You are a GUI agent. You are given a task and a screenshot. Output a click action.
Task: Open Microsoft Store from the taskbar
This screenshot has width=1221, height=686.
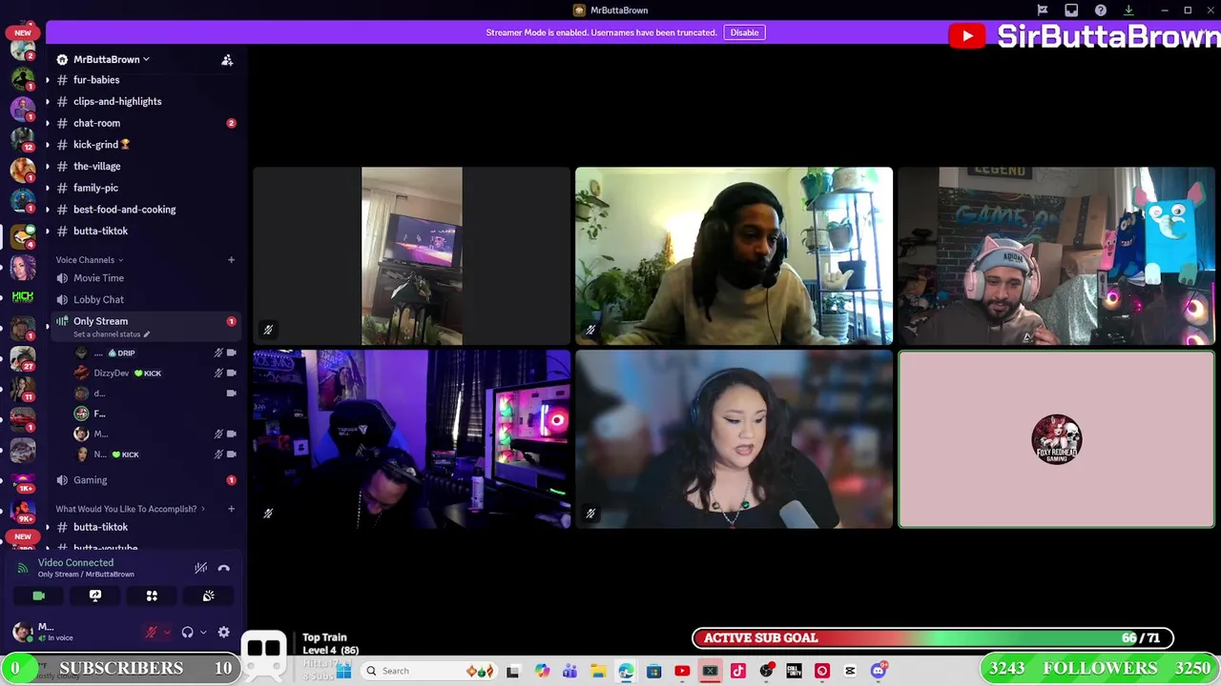pyautogui.click(x=653, y=671)
